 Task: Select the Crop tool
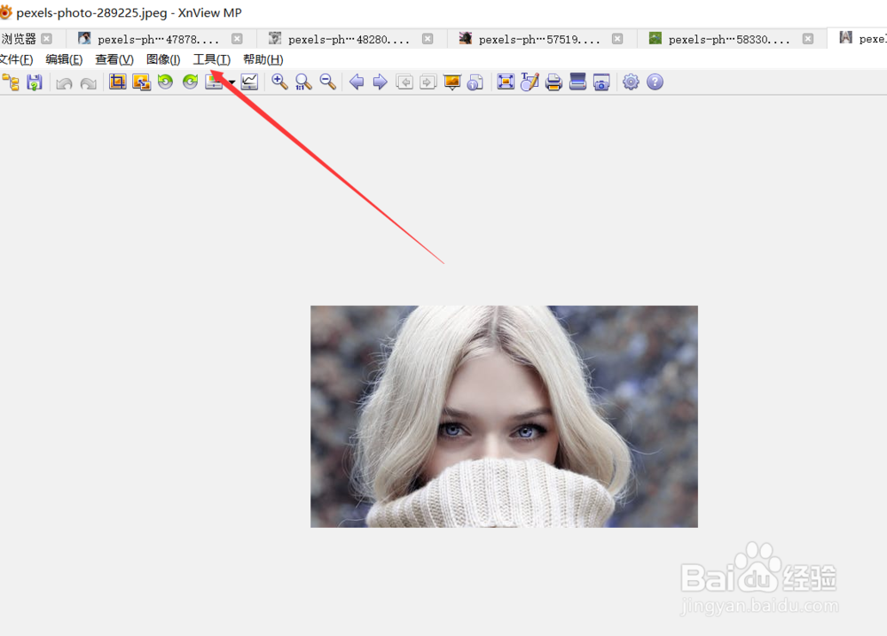click(x=118, y=82)
